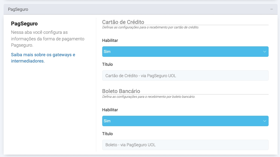Click Título label above Boleto field
This screenshot has width=280, height=157.
tap(107, 134)
